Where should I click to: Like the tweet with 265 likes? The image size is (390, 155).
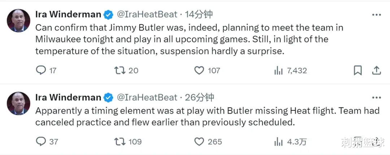click(199, 142)
